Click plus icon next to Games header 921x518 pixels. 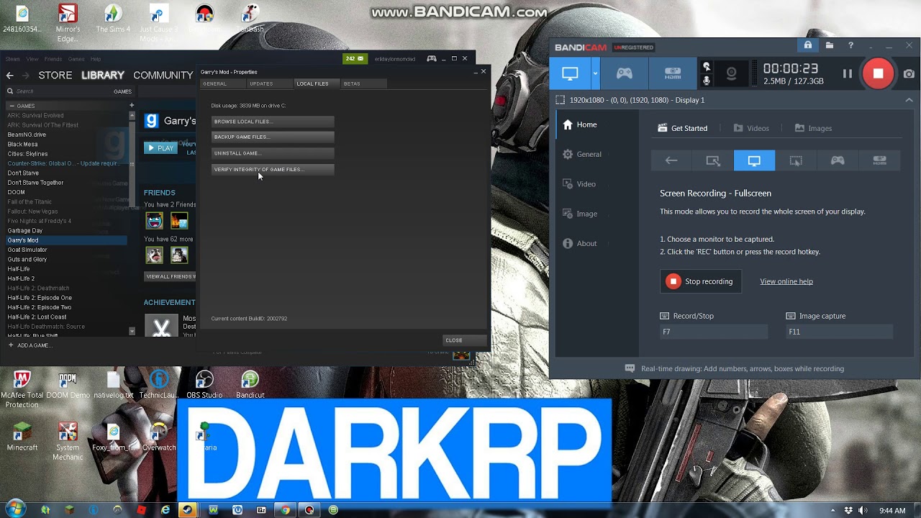tap(132, 105)
